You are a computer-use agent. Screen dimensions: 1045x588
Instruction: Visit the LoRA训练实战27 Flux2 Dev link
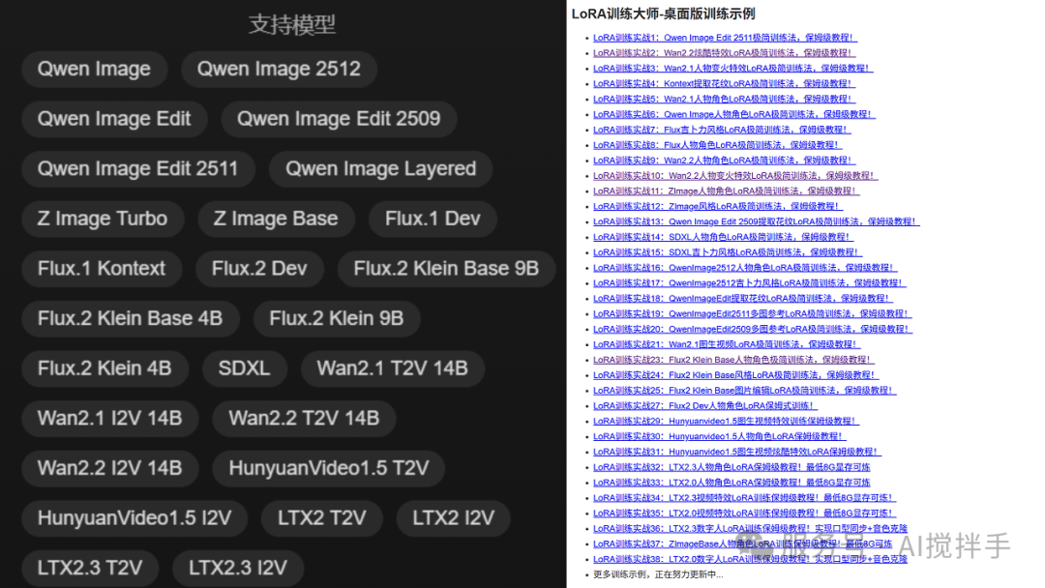point(705,405)
